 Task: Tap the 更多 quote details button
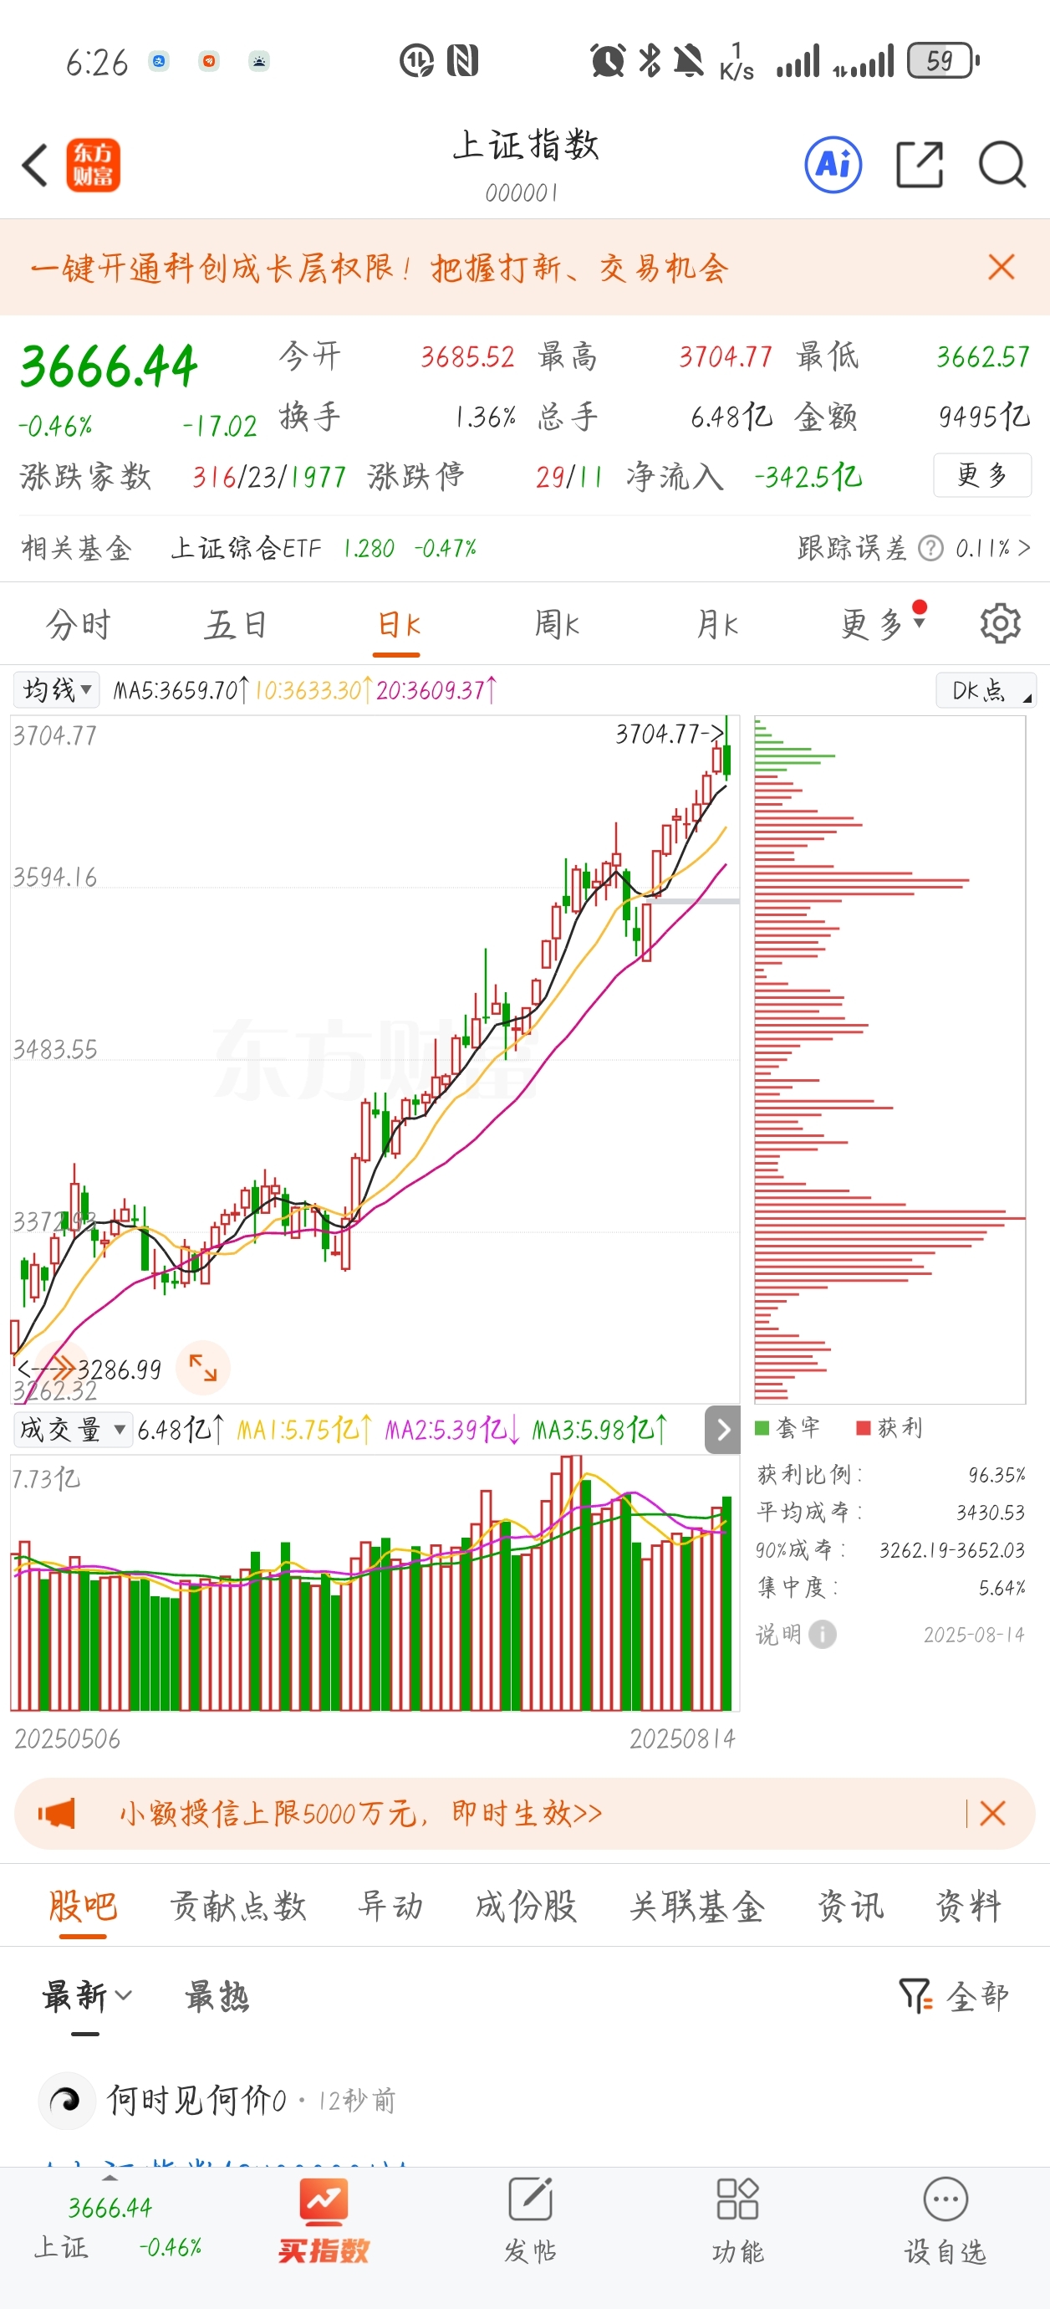(x=982, y=475)
